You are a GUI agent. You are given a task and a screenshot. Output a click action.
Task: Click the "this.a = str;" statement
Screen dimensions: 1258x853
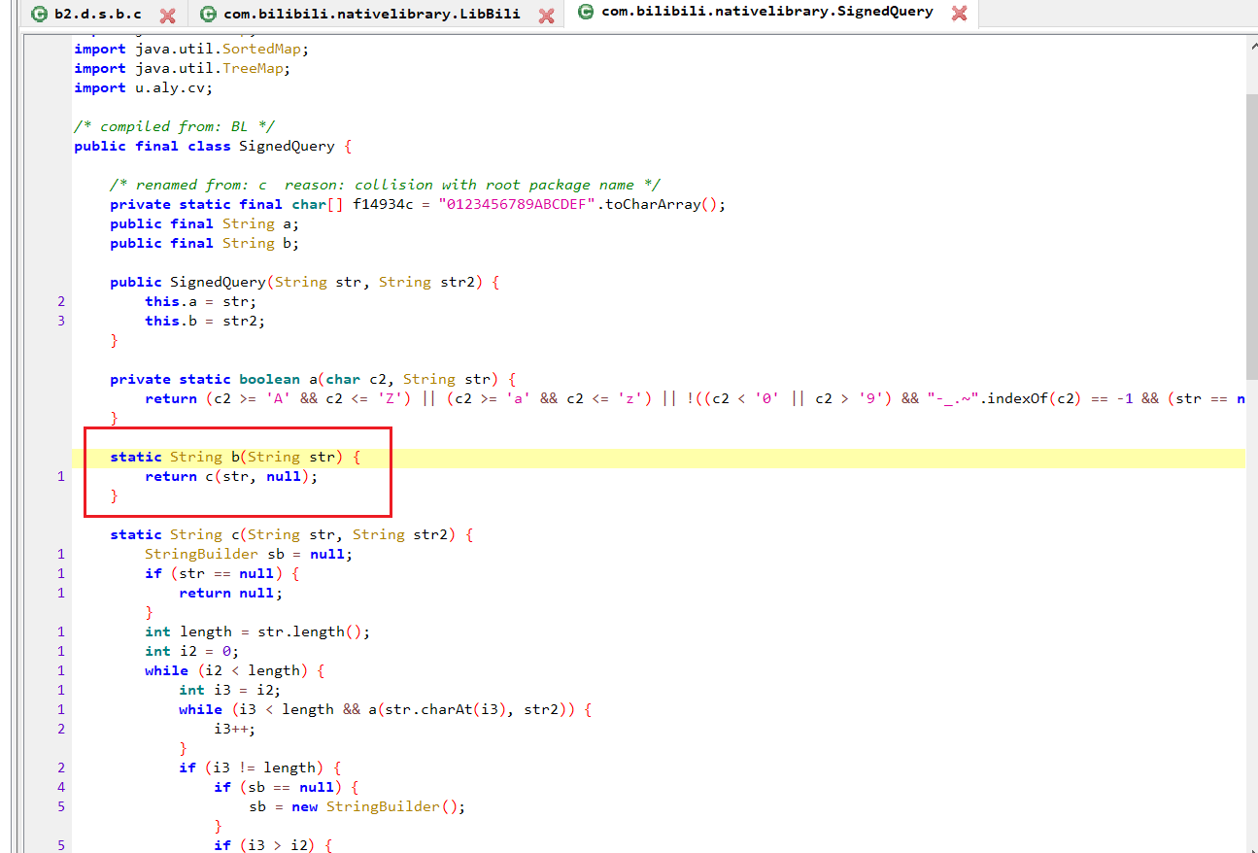[x=200, y=301]
